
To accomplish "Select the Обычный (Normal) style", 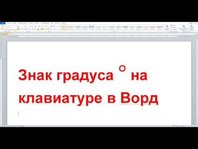I will click(x=64, y=27).
